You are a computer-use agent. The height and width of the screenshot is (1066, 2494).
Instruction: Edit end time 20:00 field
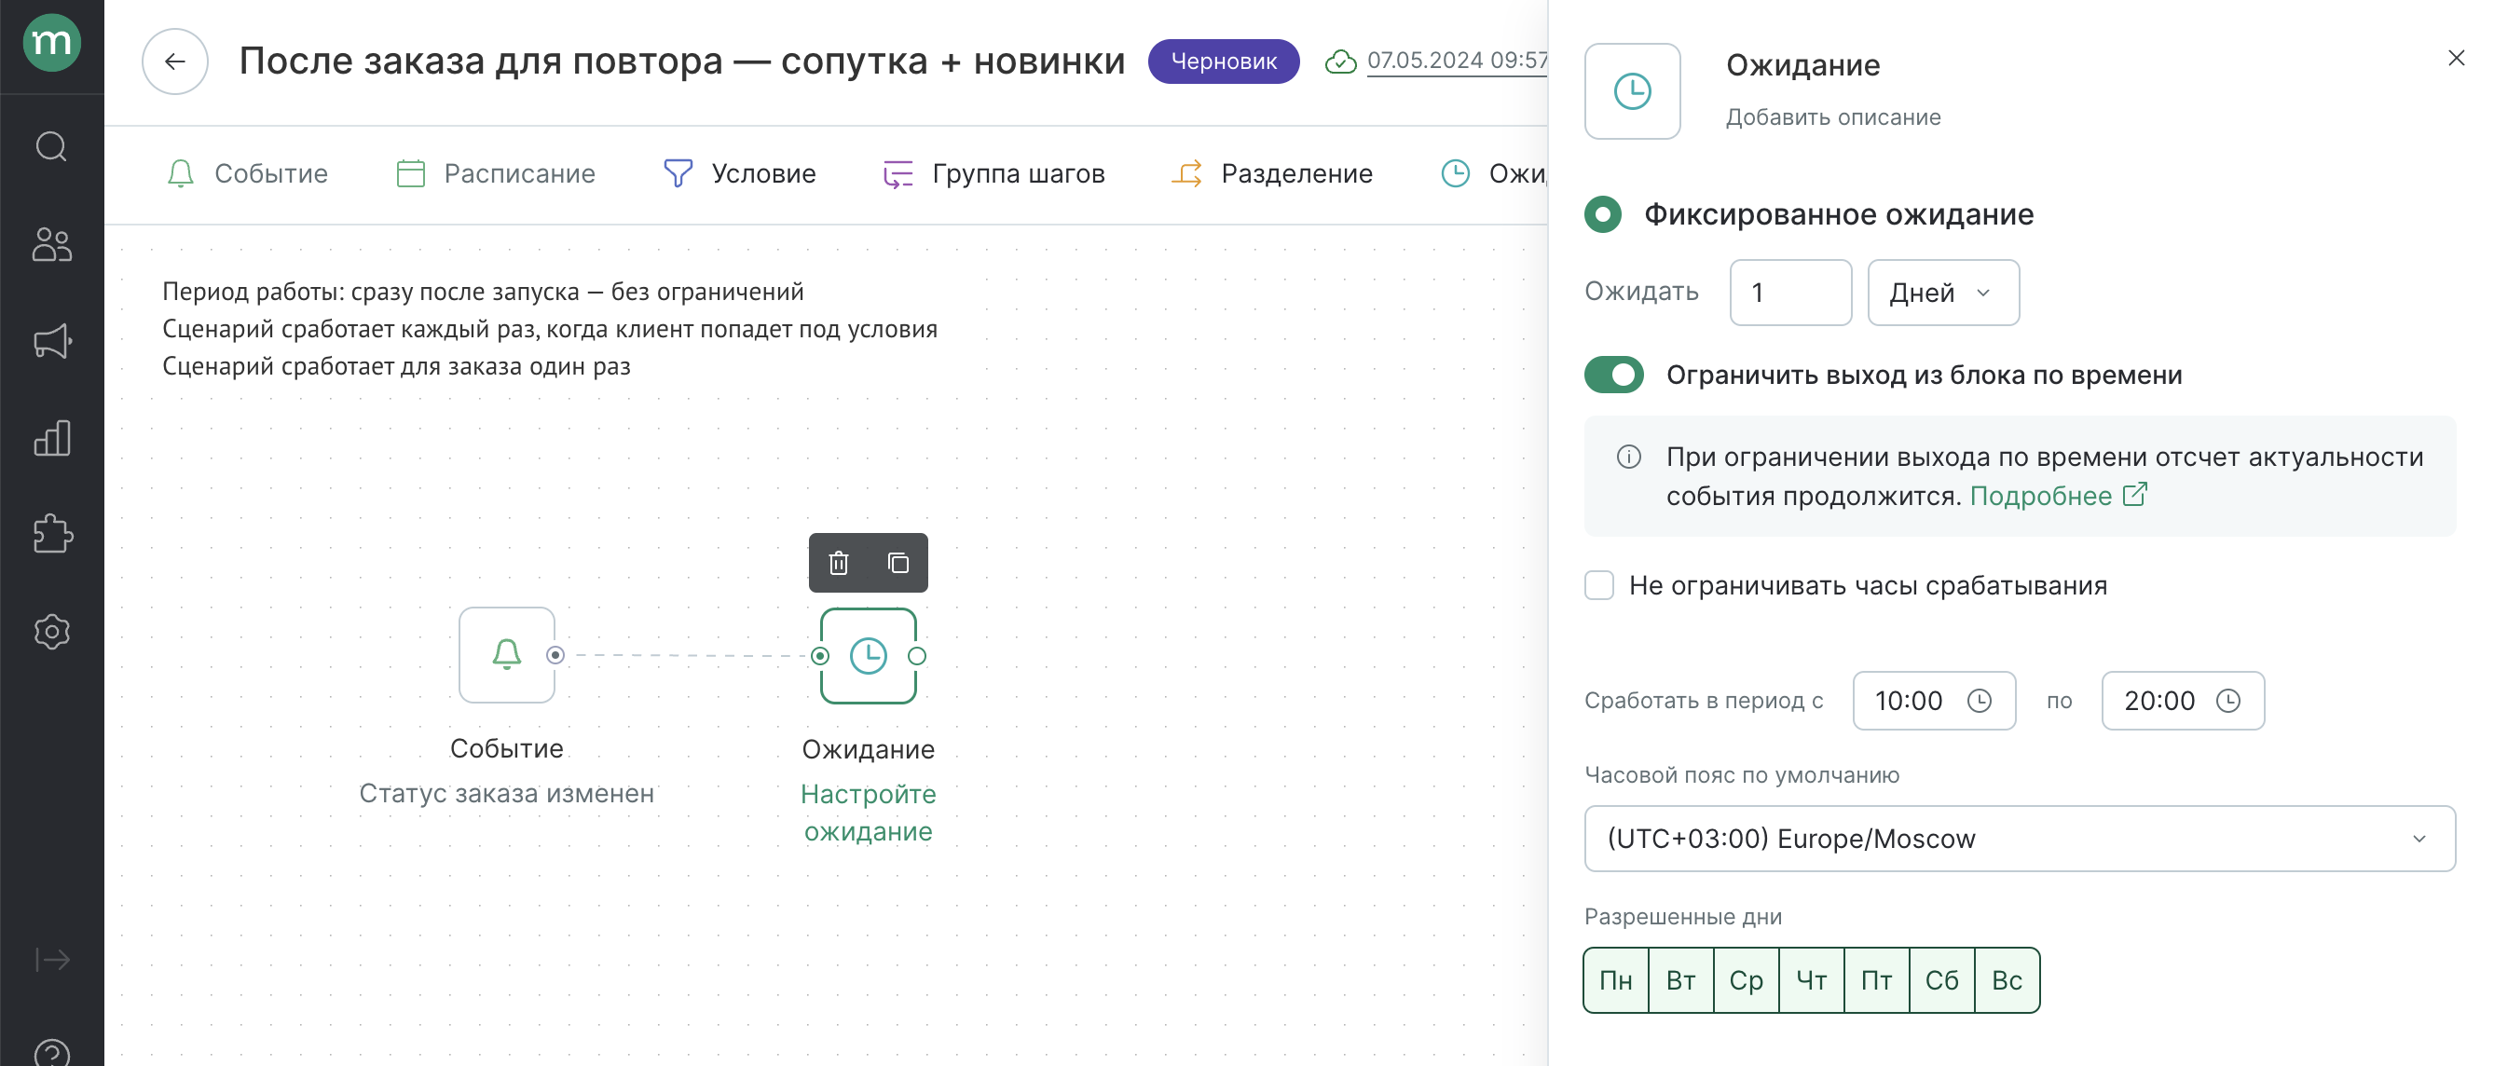(2183, 700)
